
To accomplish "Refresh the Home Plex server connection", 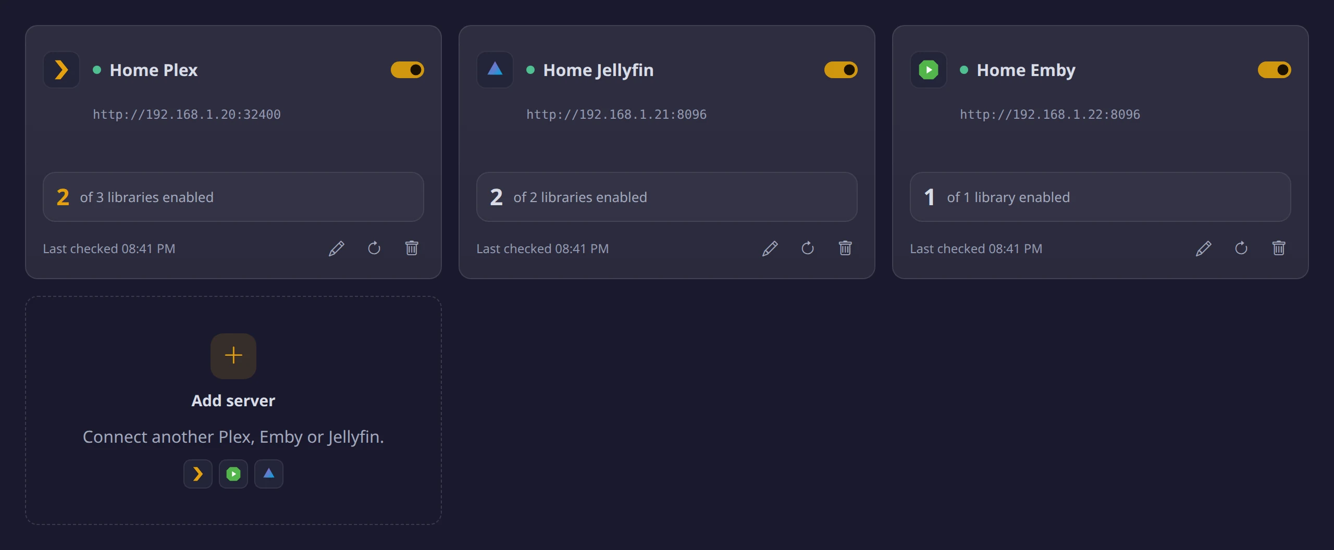I will click(x=374, y=248).
